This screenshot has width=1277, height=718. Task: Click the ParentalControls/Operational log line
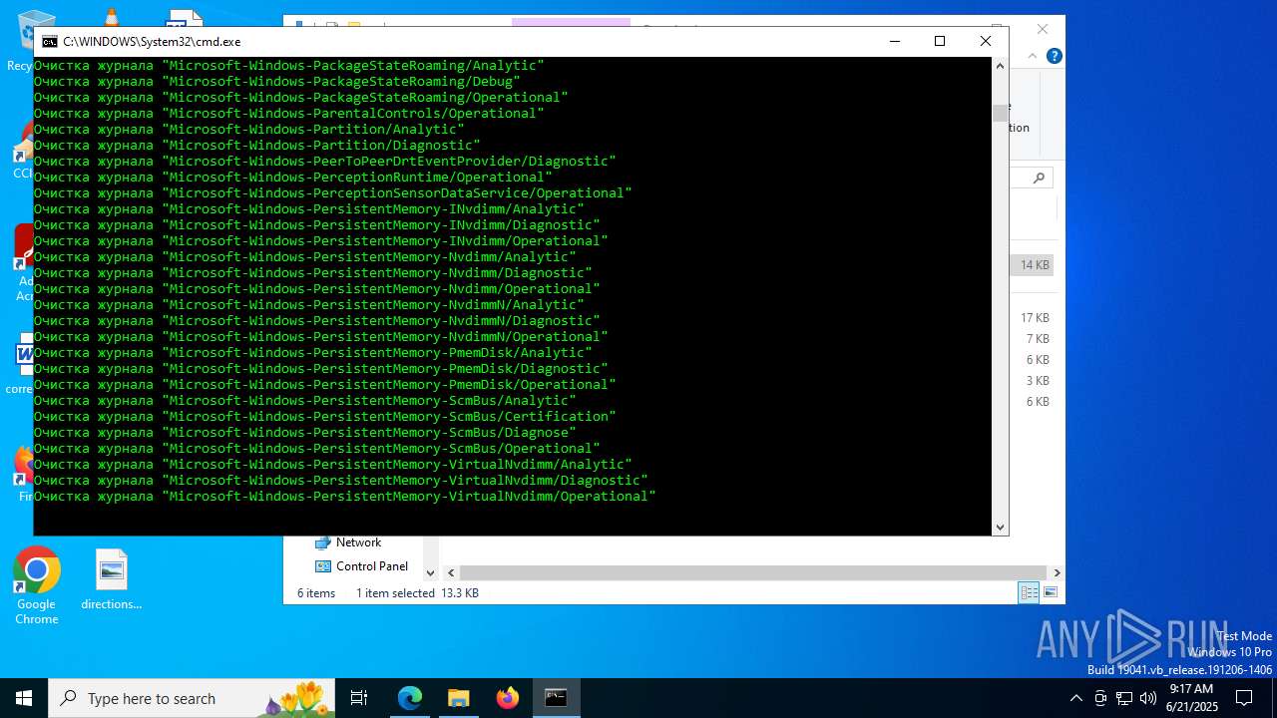pos(289,114)
